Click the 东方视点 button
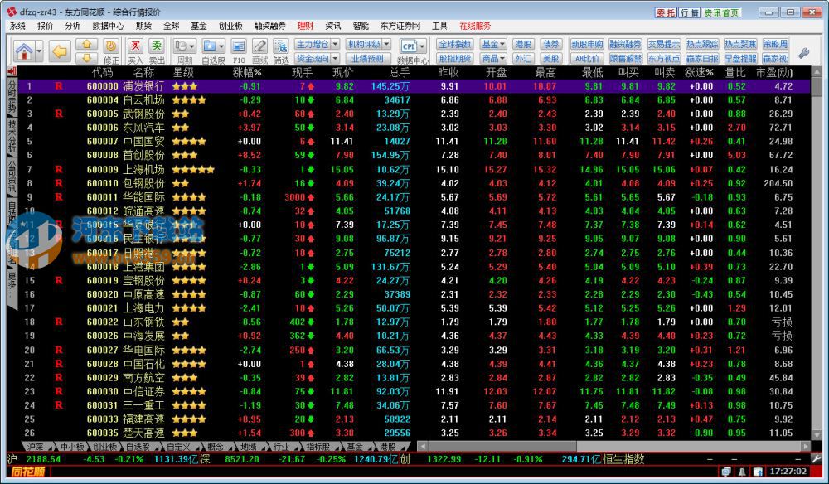 point(663,58)
